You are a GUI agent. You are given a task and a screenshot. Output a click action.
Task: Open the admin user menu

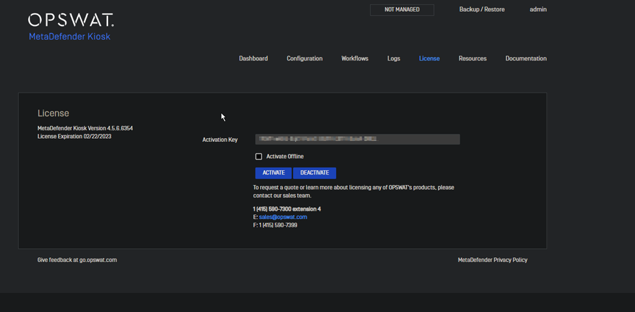point(538,9)
